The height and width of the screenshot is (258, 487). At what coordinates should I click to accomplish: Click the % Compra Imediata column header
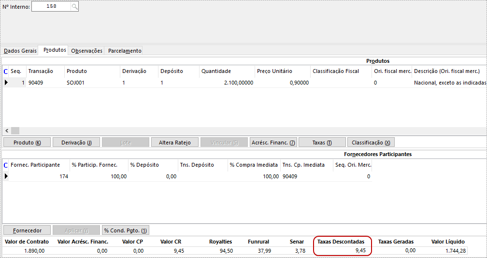point(254,165)
